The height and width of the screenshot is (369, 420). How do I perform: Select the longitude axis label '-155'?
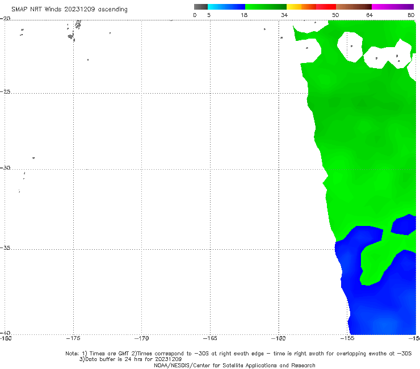pos(347,338)
